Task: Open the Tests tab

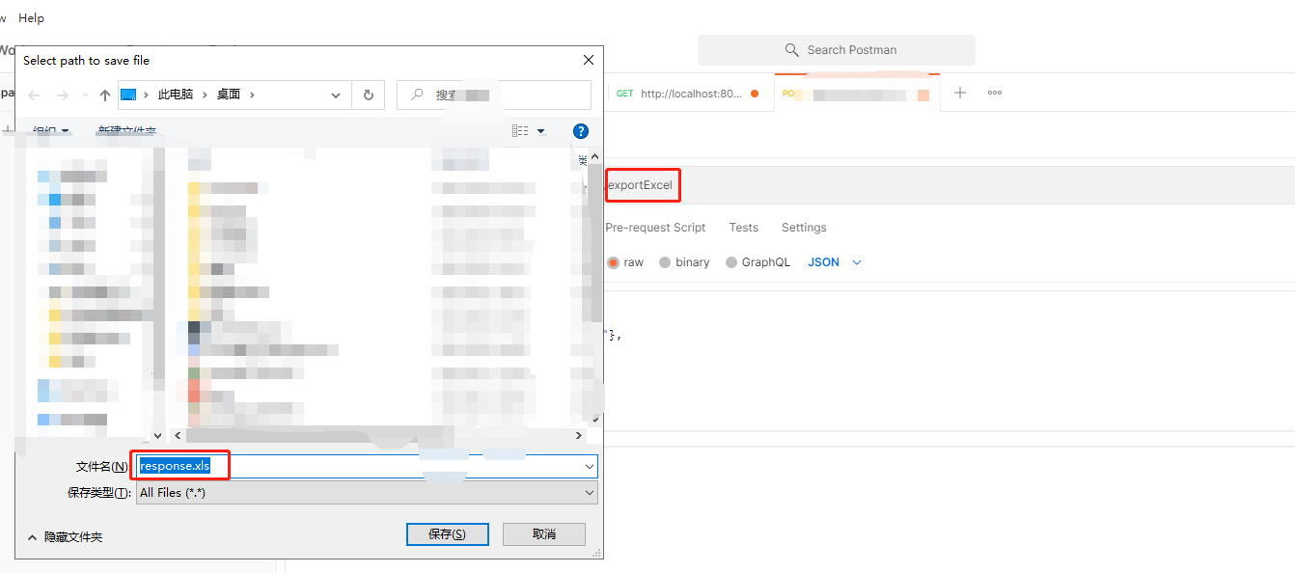Action: (743, 228)
